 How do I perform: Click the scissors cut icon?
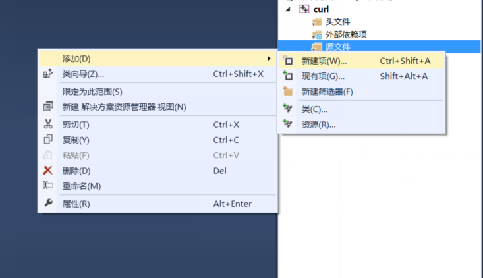pyautogui.click(x=47, y=124)
